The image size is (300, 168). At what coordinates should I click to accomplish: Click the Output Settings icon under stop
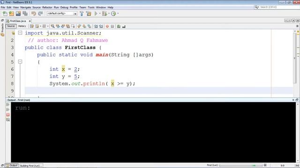(x=8, y=119)
